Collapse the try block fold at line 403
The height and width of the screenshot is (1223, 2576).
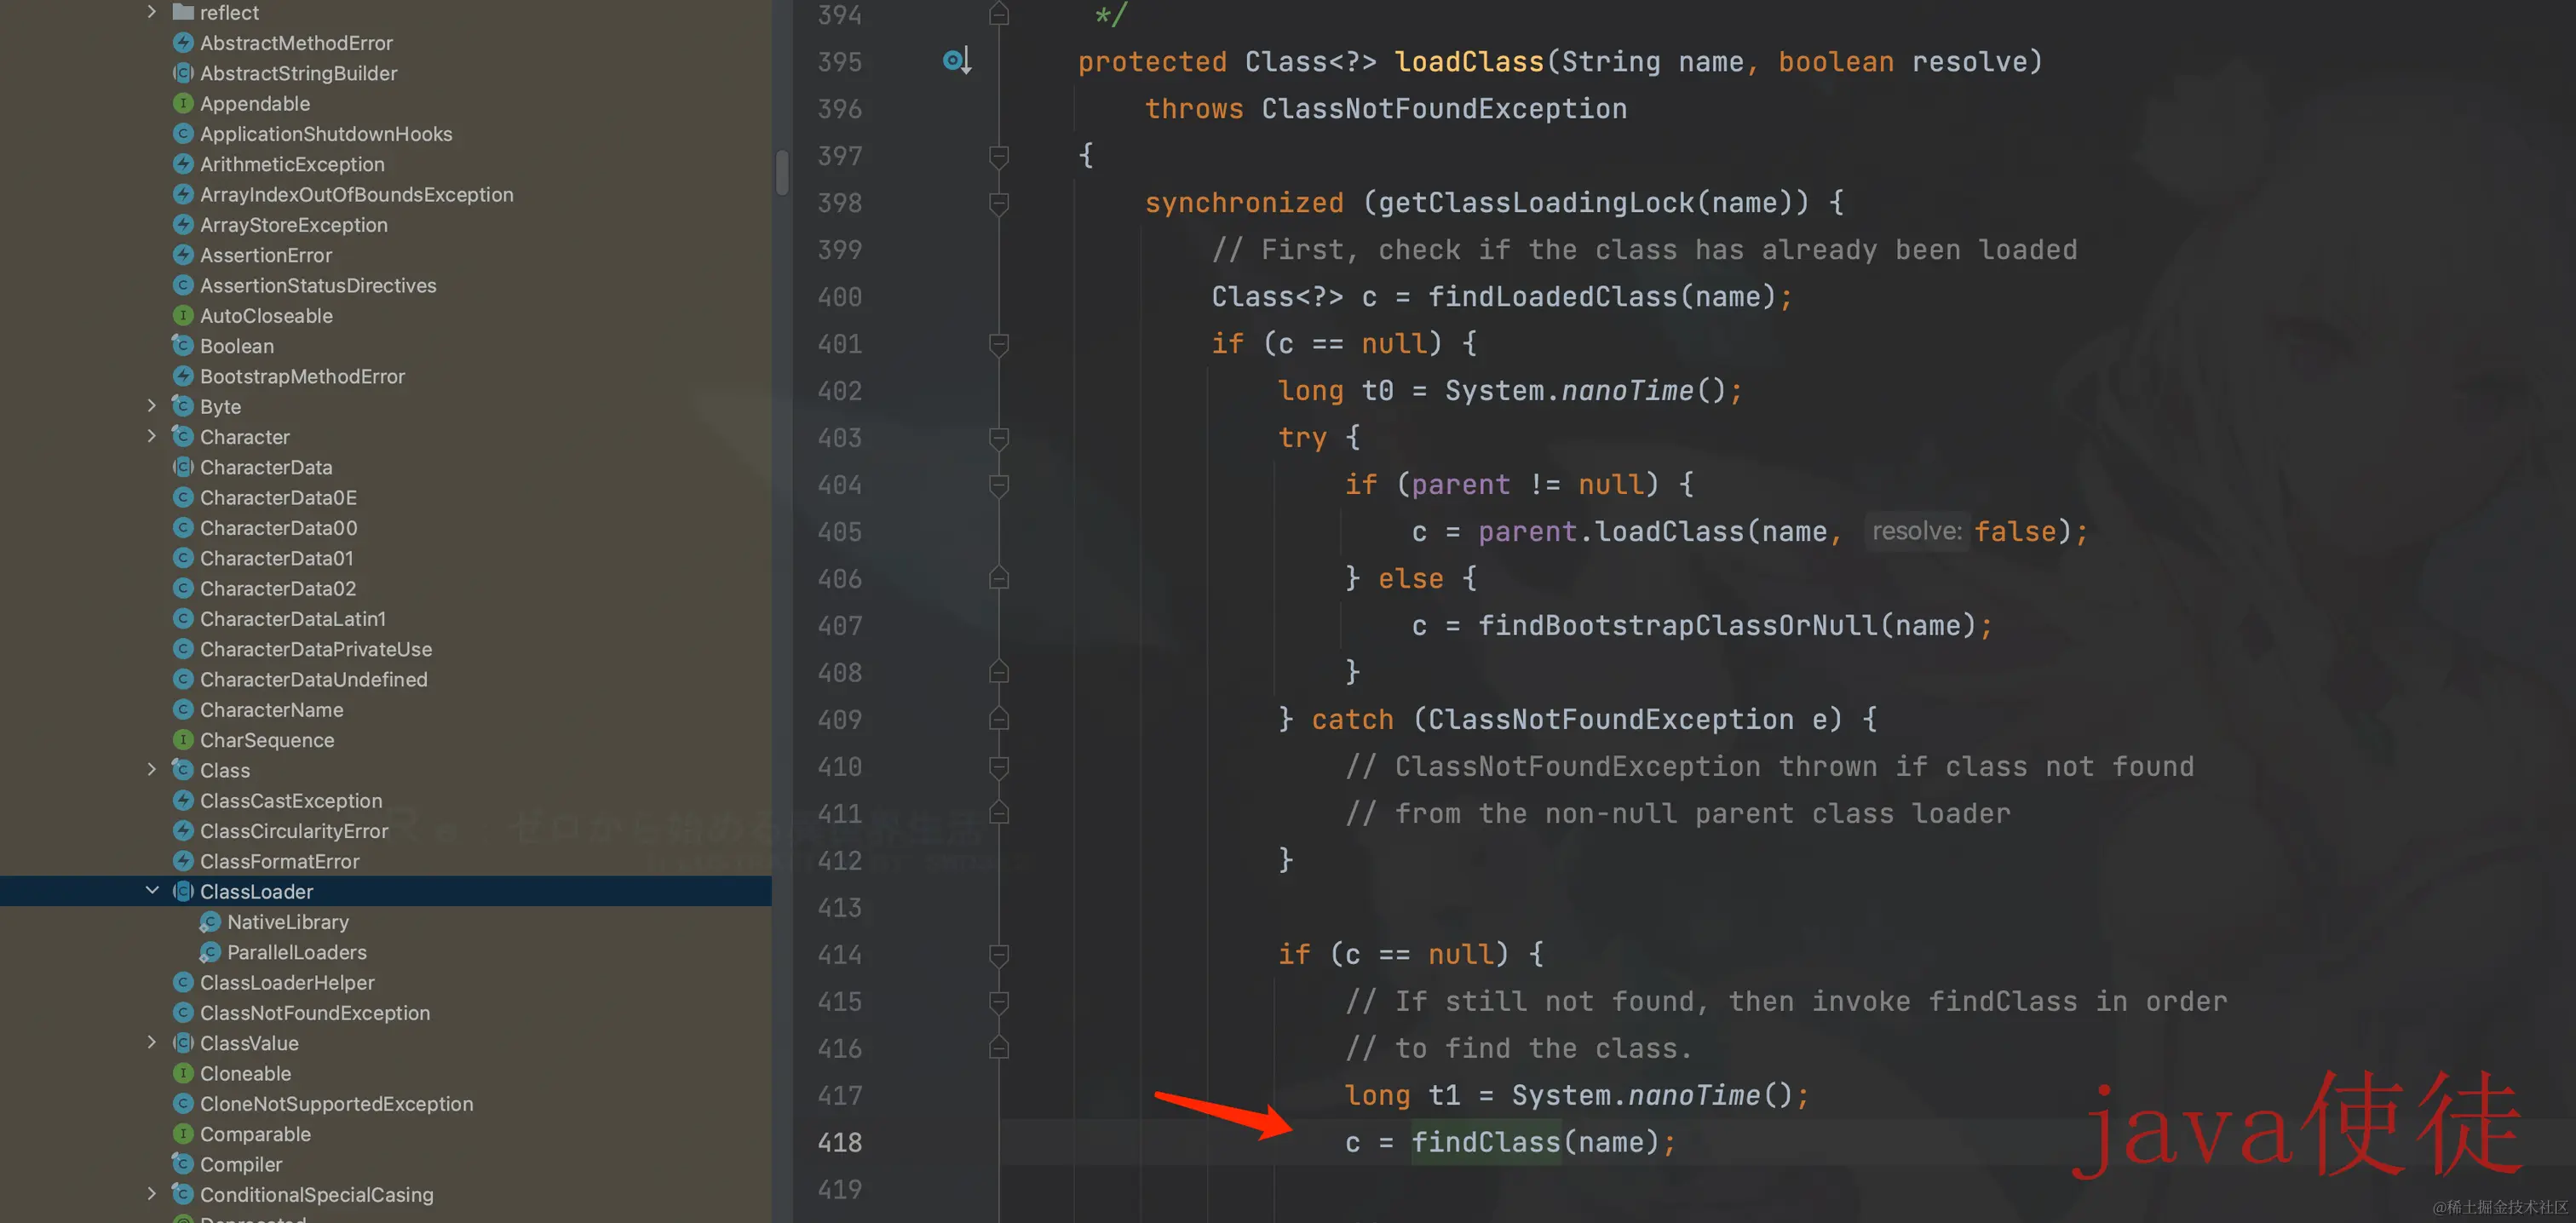(998, 438)
